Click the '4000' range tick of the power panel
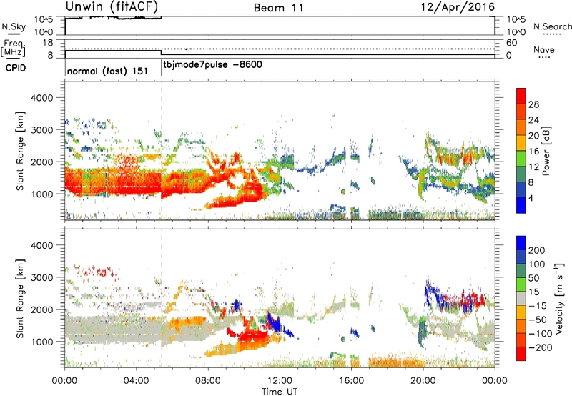 41,98
